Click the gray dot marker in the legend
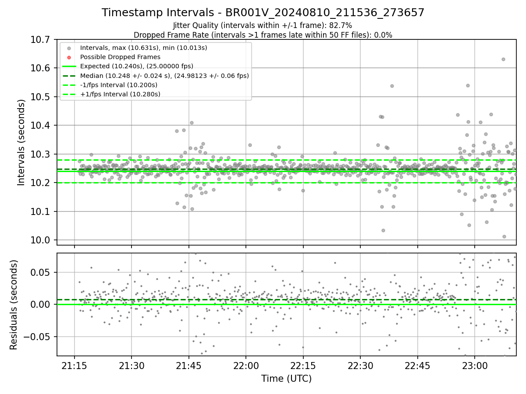The height and width of the screenshot is (394, 526). pyautogui.click(x=69, y=48)
